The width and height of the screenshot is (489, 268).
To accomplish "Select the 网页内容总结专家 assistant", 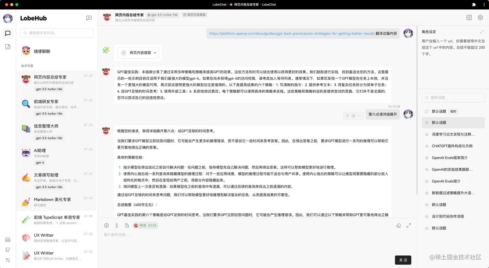I will [57, 83].
